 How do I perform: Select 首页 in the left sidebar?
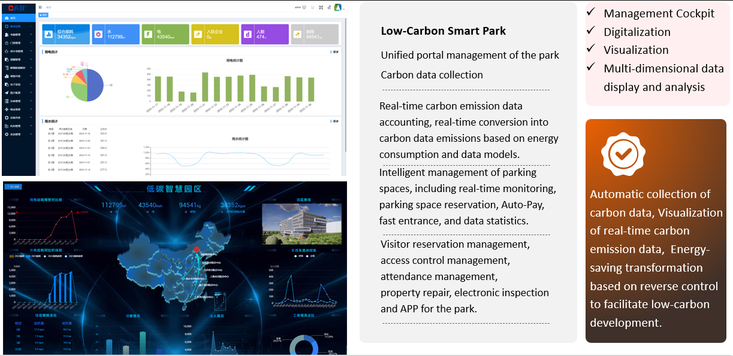[13, 19]
